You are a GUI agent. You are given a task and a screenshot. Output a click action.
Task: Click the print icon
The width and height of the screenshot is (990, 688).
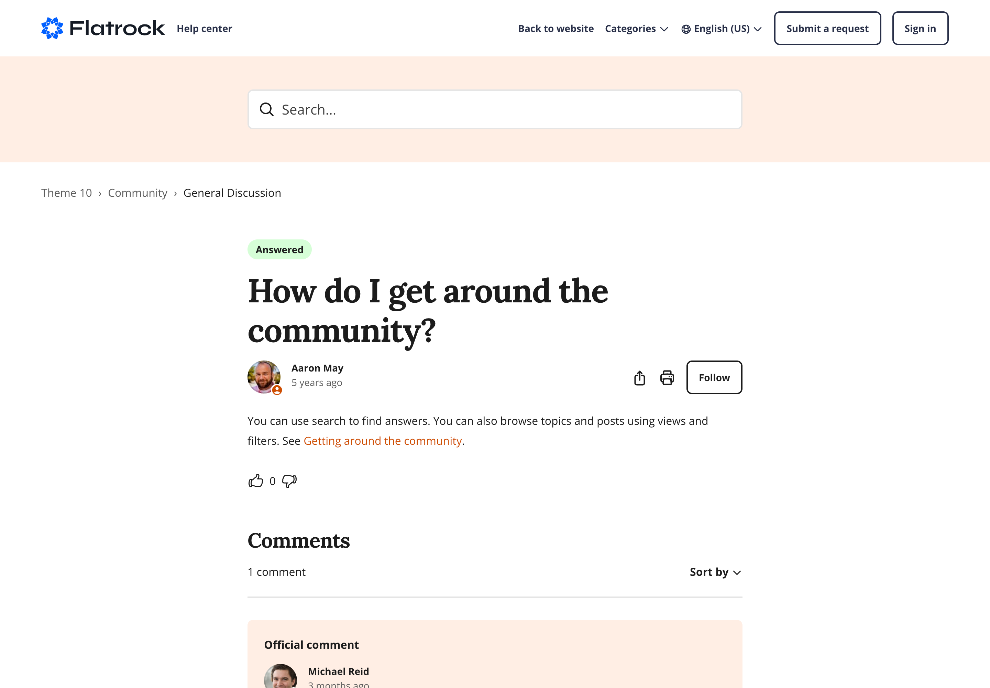coord(667,378)
